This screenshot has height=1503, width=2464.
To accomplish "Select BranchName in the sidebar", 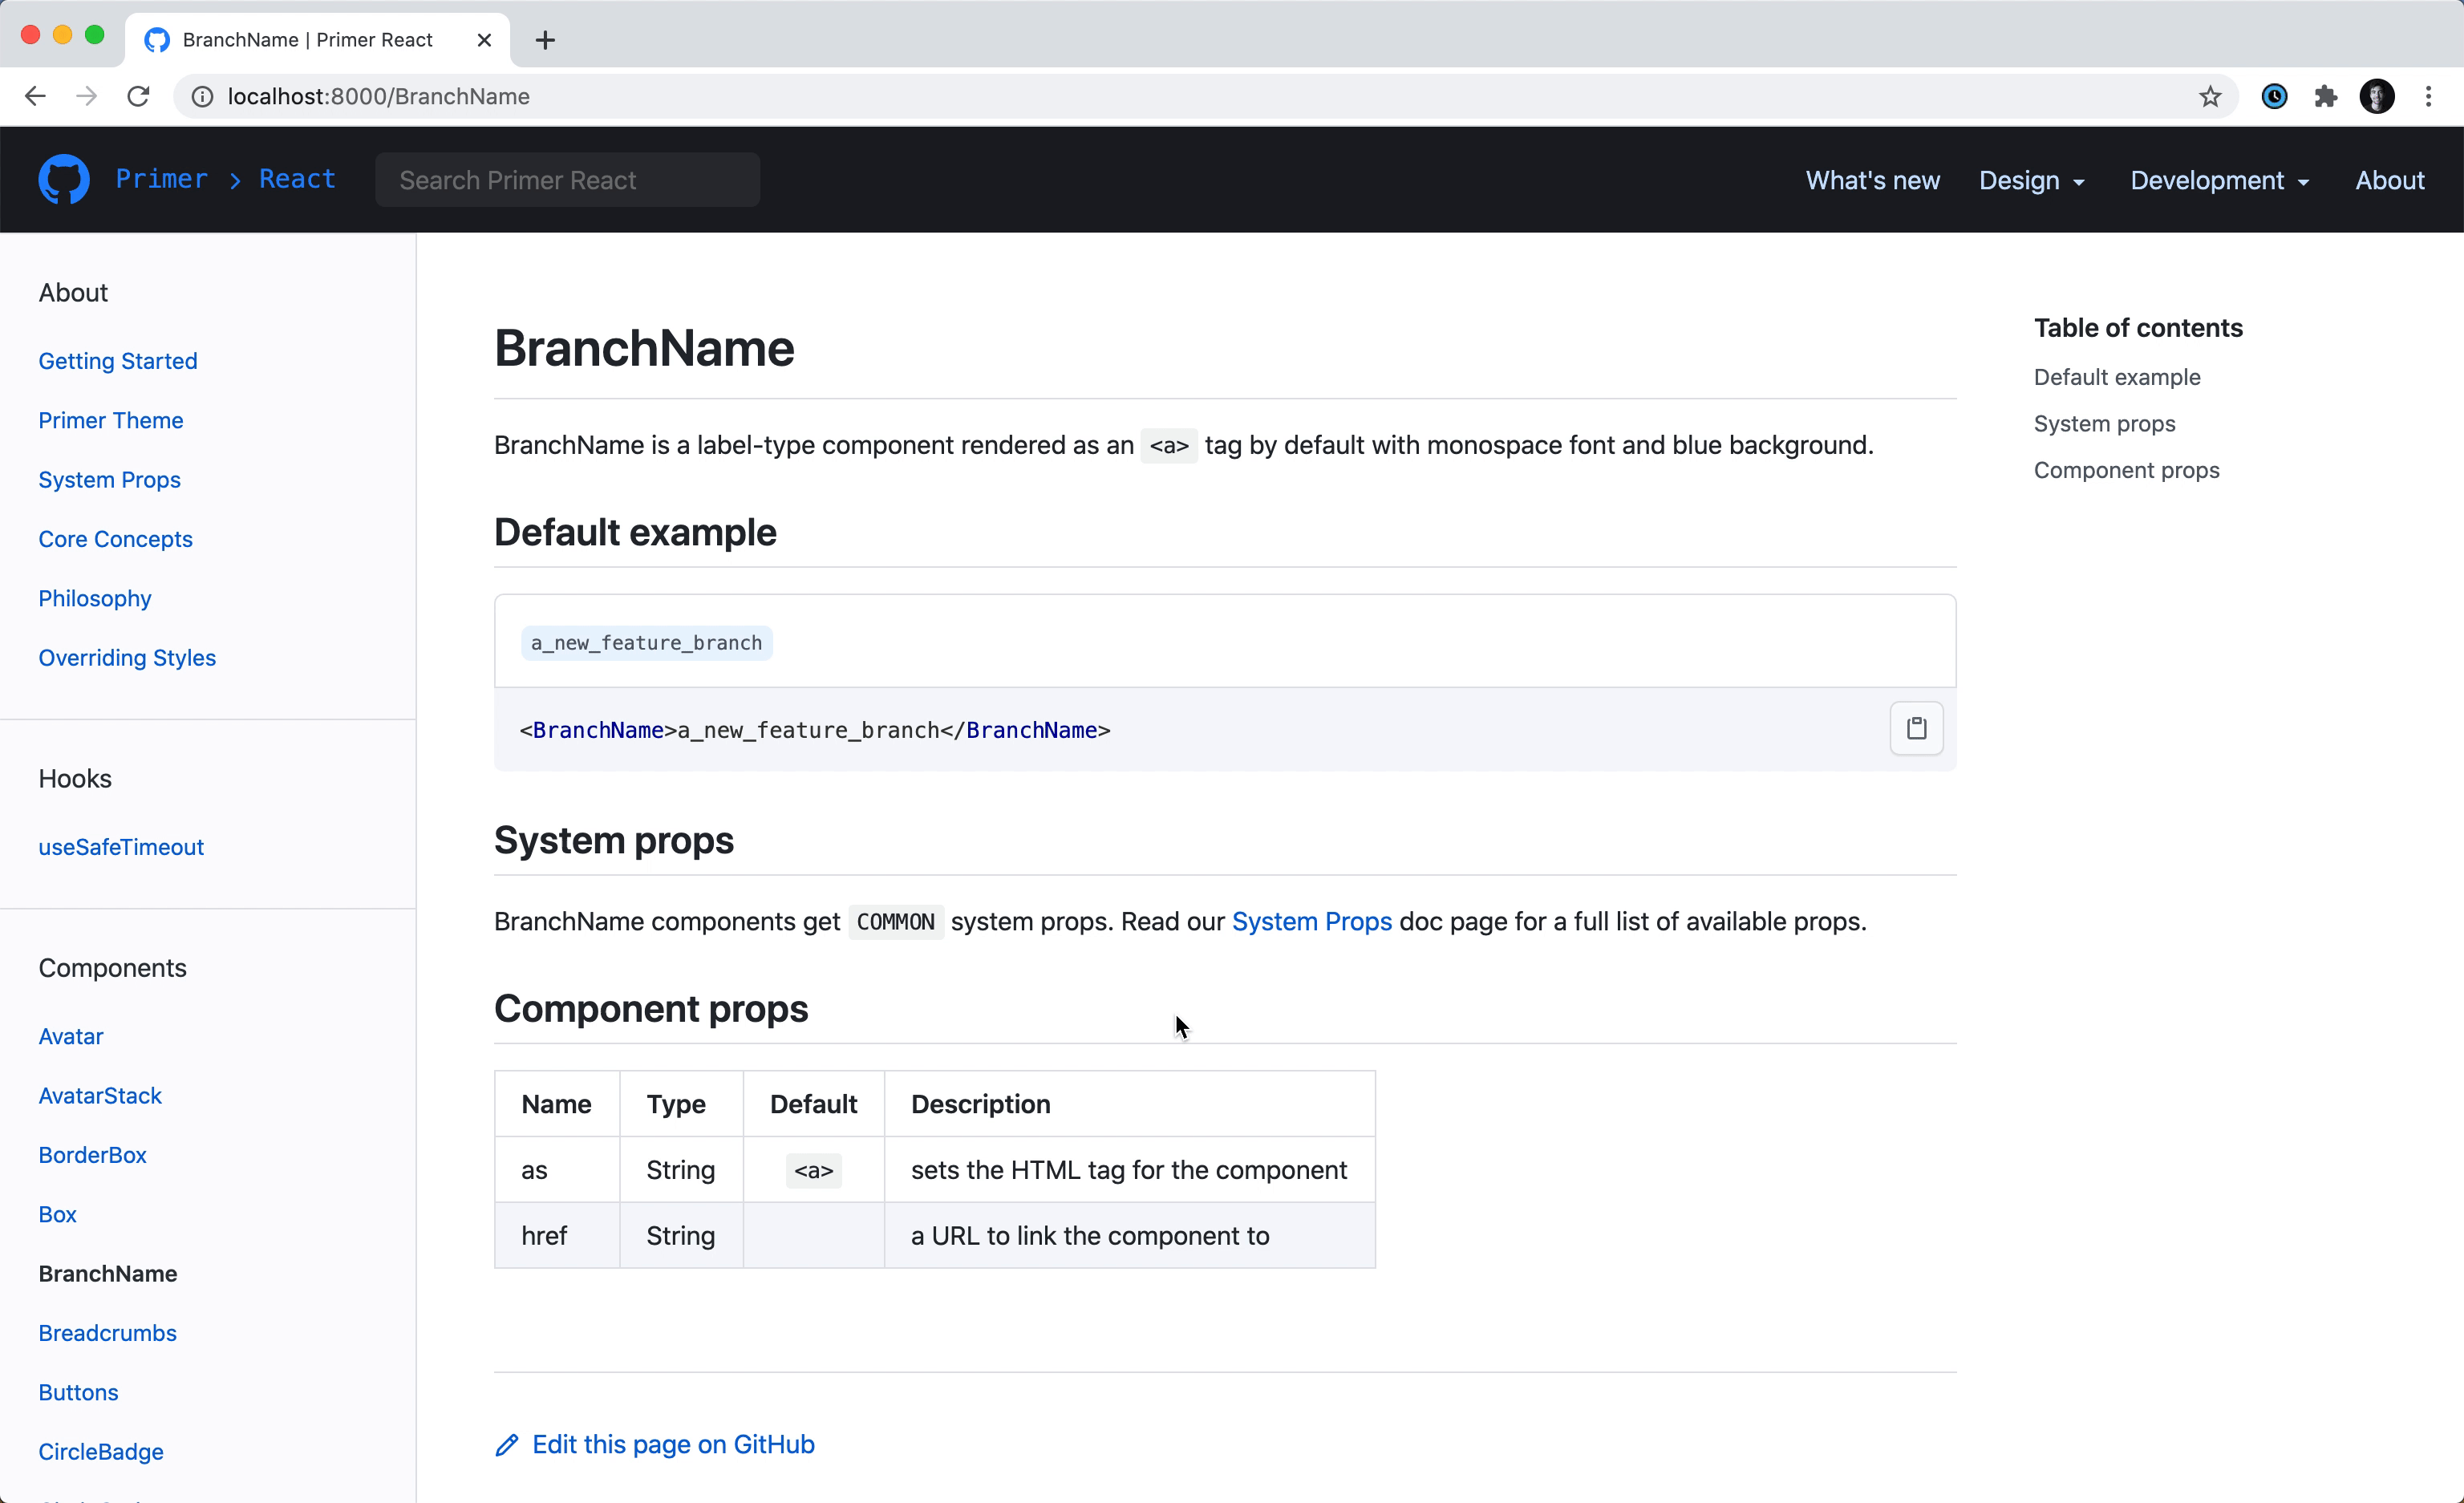I will tap(108, 1274).
